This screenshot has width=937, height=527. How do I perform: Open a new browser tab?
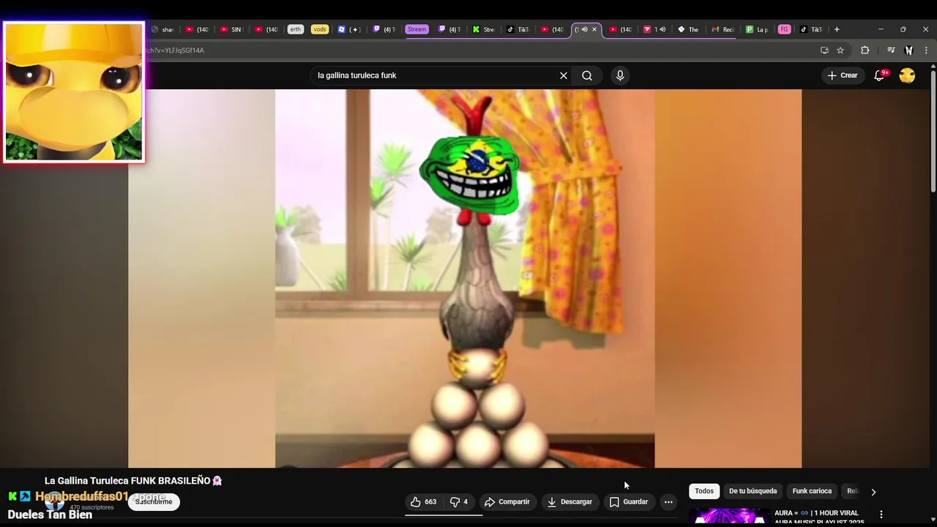point(837,29)
